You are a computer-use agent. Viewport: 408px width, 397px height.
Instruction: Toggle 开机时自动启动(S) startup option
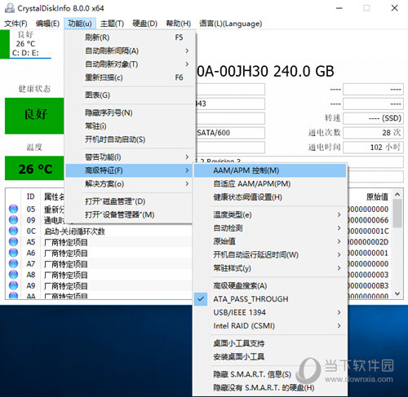(130, 139)
